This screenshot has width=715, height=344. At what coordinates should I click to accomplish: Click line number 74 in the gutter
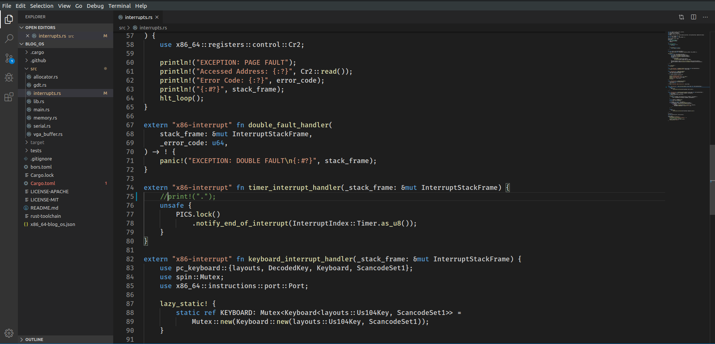130,188
